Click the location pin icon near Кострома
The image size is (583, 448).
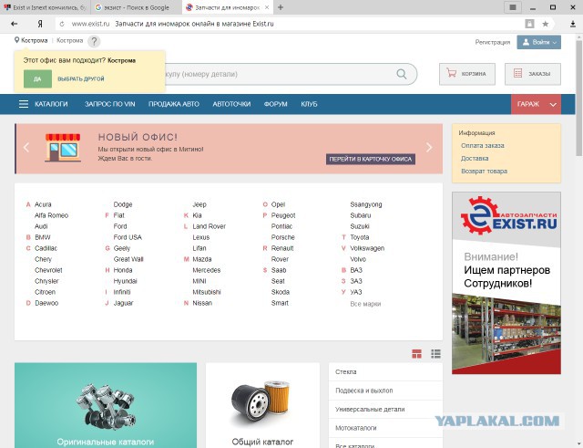coord(16,40)
